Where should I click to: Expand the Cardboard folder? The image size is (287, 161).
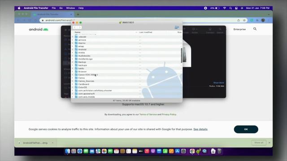[x=73, y=84]
